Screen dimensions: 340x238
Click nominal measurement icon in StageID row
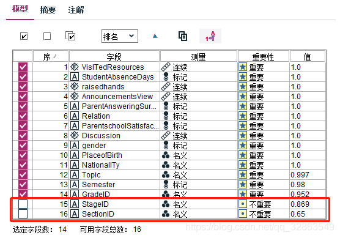(x=166, y=204)
